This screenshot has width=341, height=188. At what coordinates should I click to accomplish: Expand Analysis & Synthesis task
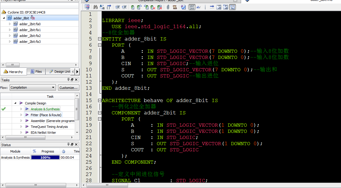pos(21,109)
